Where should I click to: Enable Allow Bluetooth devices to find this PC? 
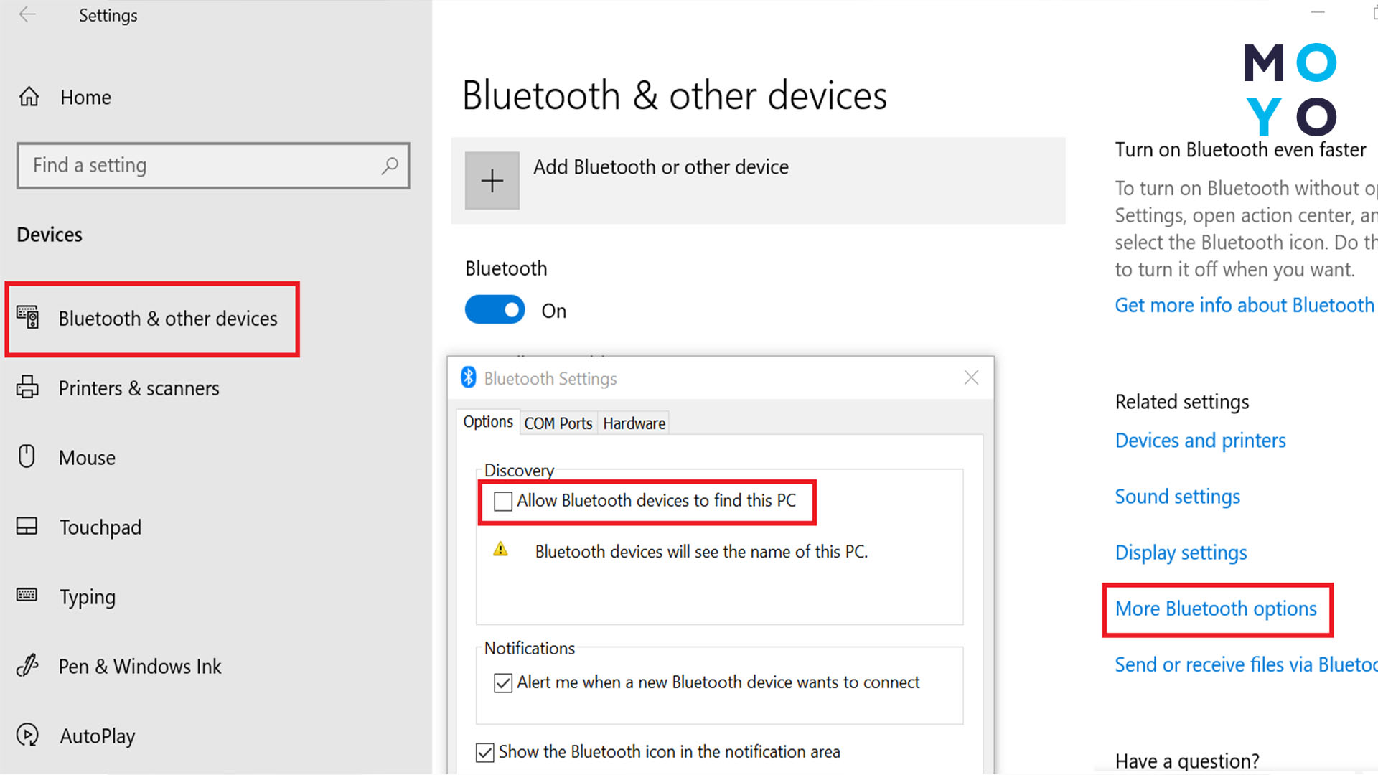tap(503, 501)
